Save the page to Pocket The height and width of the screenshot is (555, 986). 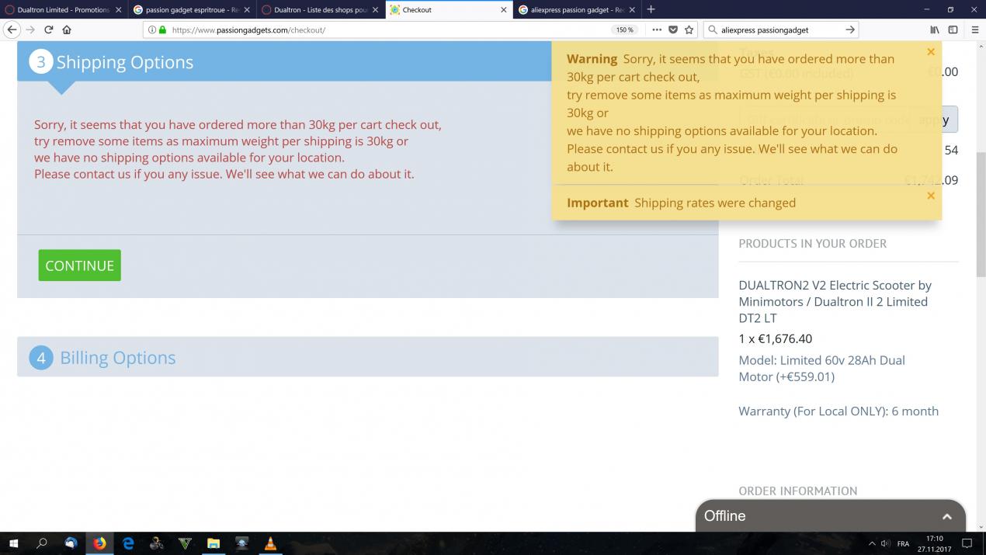673,29
